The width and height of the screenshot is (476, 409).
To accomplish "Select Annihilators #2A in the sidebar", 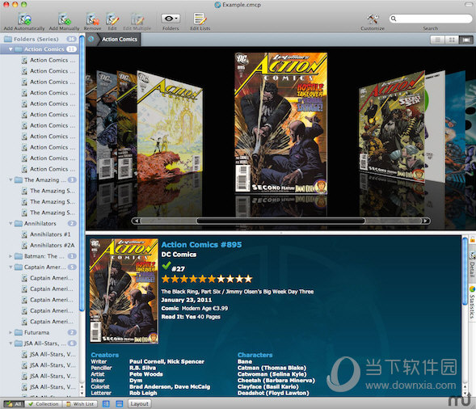I will click(x=52, y=245).
